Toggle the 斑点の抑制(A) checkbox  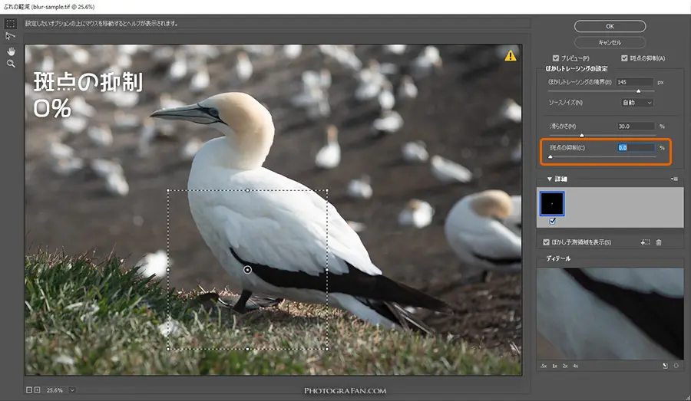click(x=624, y=58)
